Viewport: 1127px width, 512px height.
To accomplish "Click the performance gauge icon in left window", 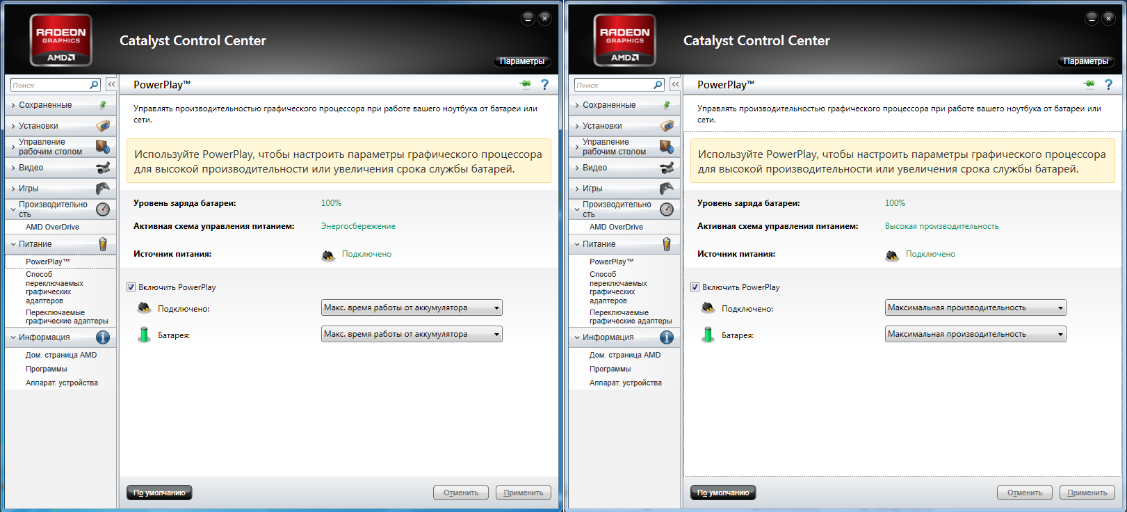I will [103, 209].
